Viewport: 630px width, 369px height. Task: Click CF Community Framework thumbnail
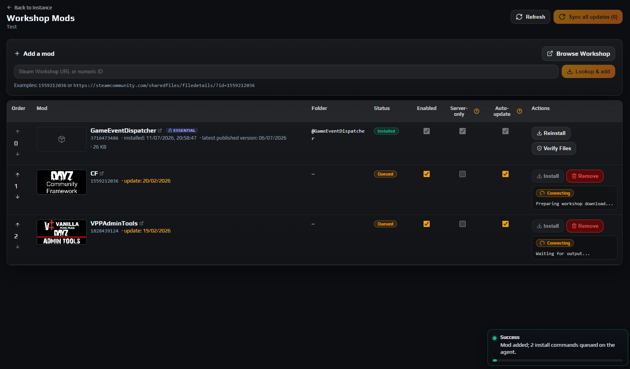pyautogui.click(x=62, y=182)
